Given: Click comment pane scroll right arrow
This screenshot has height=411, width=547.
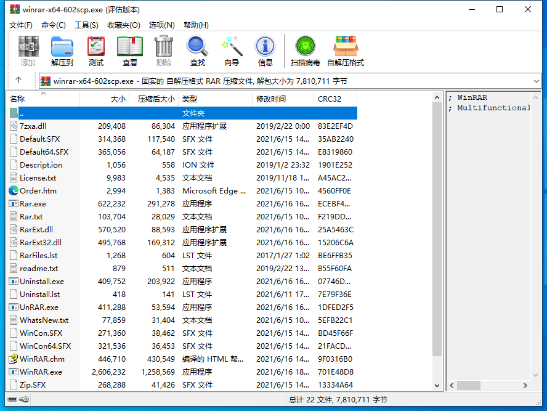Looking at the screenshot, I should click(x=525, y=385).
